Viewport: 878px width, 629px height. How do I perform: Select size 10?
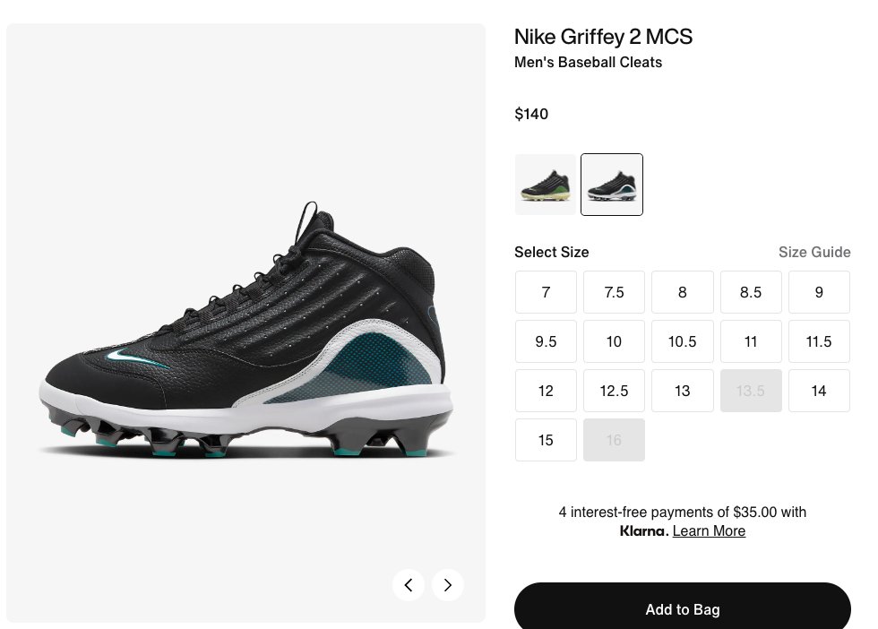coord(615,341)
